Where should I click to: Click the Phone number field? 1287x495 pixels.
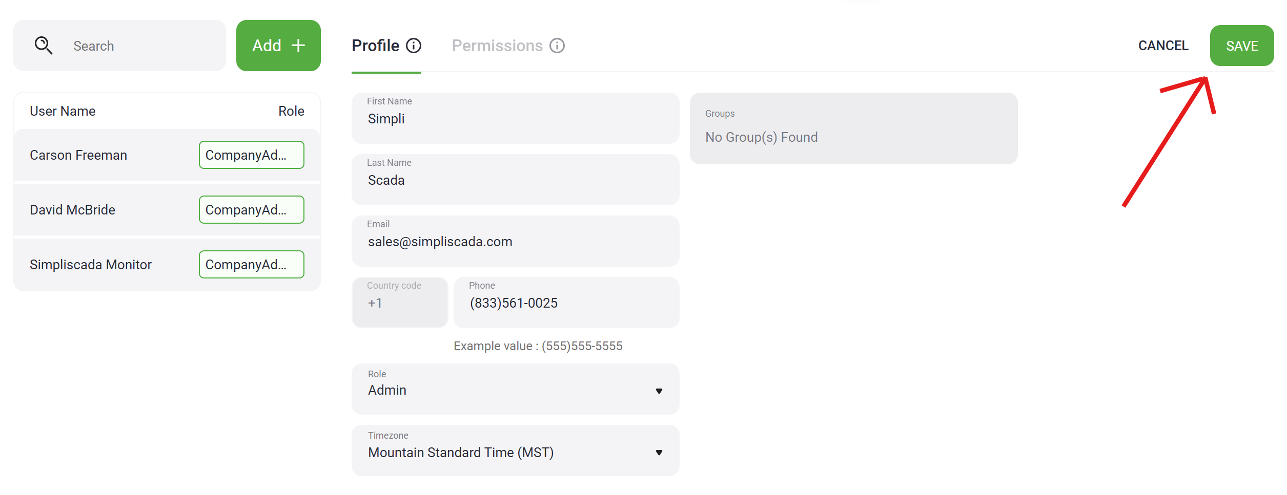pyautogui.click(x=566, y=303)
